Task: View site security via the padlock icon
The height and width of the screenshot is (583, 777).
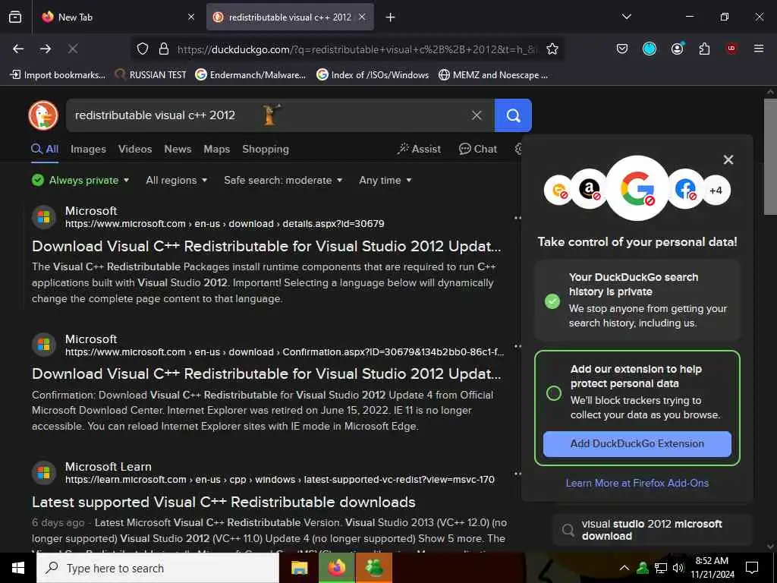Action: (x=164, y=49)
